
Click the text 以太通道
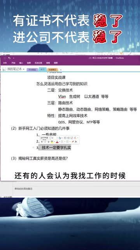92,96
